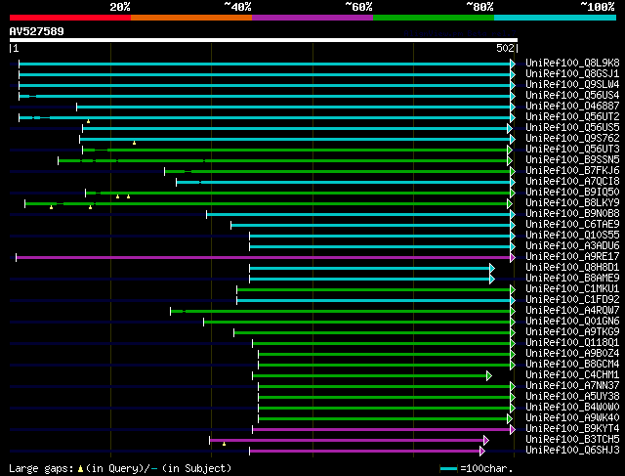The width and height of the screenshot is (625, 476).
Task: Click the UniRef100_B8AME9 label
Action: click(572, 279)
